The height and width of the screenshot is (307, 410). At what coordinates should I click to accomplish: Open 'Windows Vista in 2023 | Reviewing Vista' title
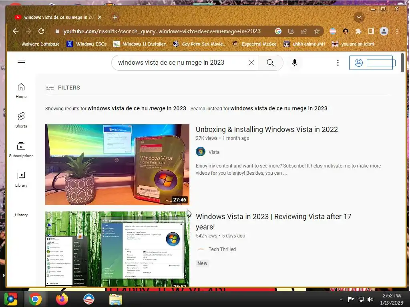273,221
